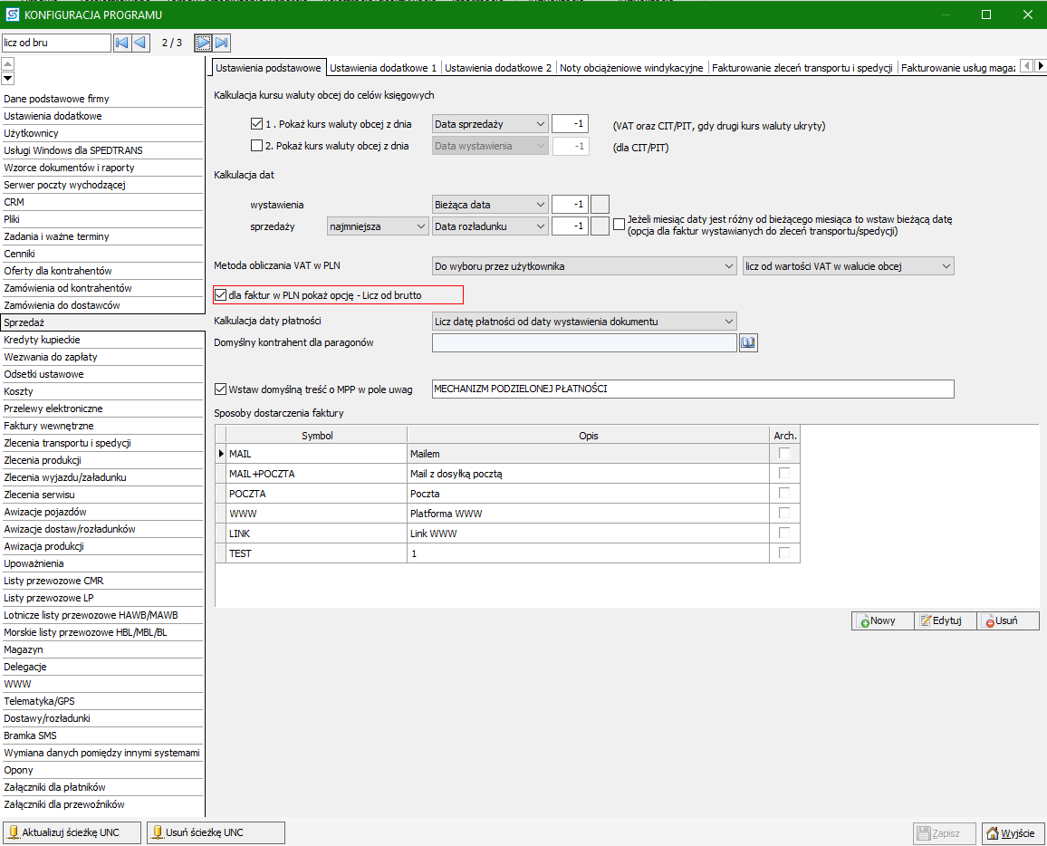
Task: Toggle 'dla faktur w PLN pokaż opcję' checkbox
Action: [x=221, y=294]
